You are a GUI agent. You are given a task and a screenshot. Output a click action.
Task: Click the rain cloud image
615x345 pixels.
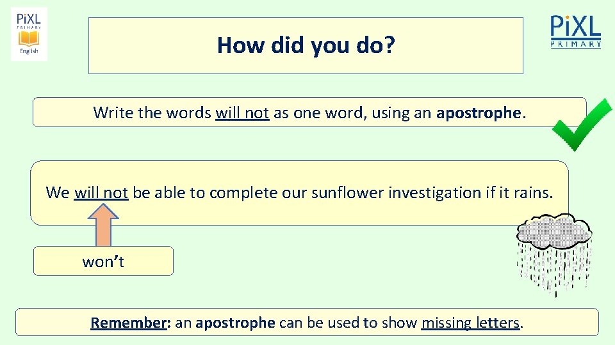(555, 233)
